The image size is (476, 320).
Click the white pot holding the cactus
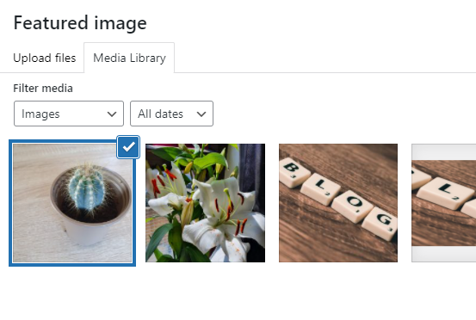[87, 232]
